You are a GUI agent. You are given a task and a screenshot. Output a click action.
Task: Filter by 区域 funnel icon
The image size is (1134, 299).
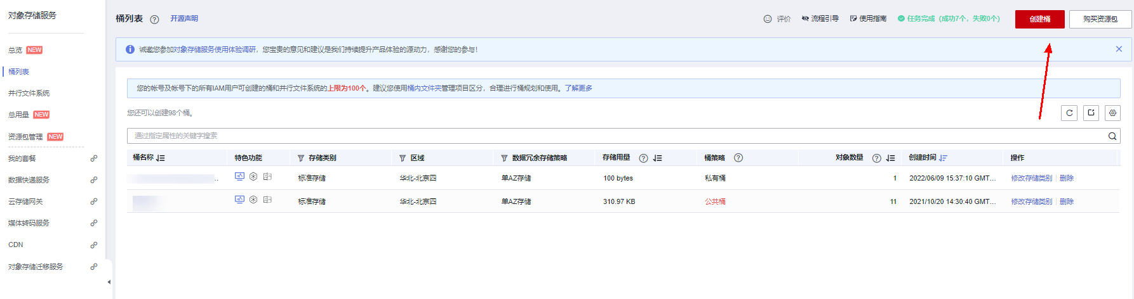(403, 158)
